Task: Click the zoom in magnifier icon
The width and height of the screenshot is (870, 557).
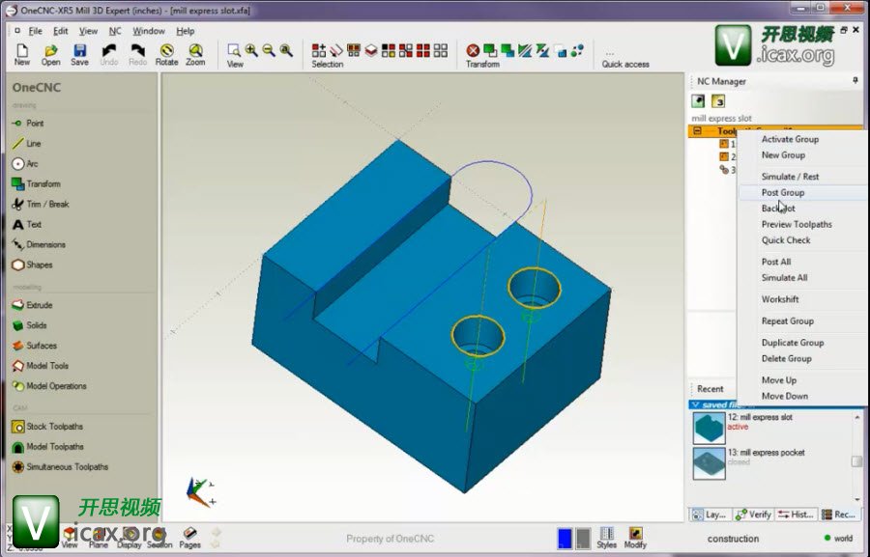Action: click(x=251, y=50)
